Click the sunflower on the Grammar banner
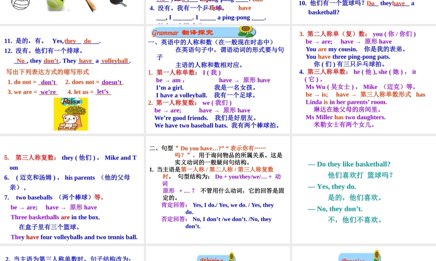The image size is (436, 261). click(246, 32)
